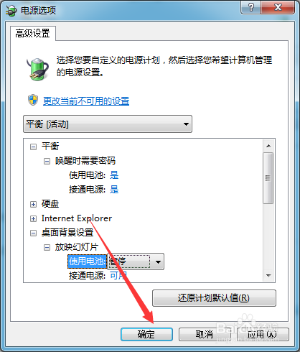The image size is (300, 352).
Task: Click the UAC shield icon
Action: (33, 100)
